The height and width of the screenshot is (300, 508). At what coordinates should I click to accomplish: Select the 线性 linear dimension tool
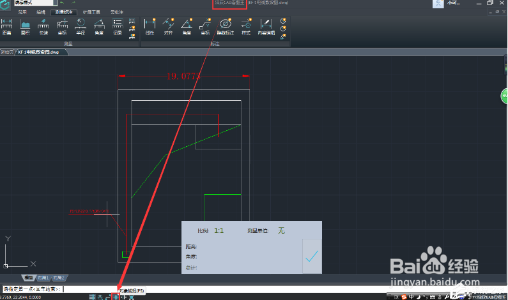coord(150,27)
